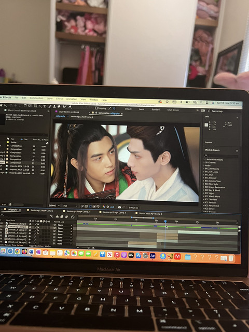Open Messages from the Dock

point(81,254)
